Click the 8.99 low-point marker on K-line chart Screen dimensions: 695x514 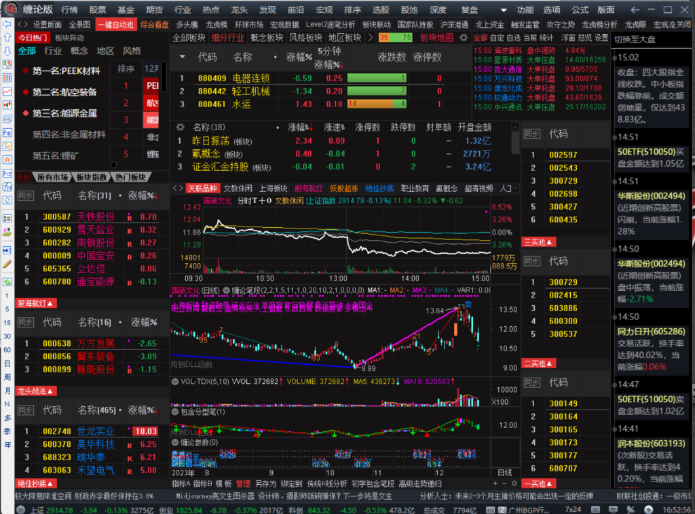point(369,368)
